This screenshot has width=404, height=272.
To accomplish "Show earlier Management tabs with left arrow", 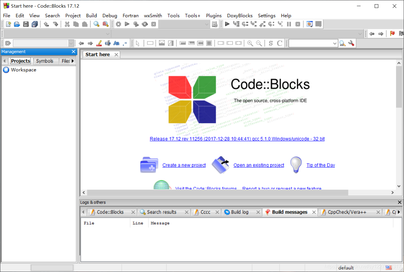I will [x=4, y=61].
